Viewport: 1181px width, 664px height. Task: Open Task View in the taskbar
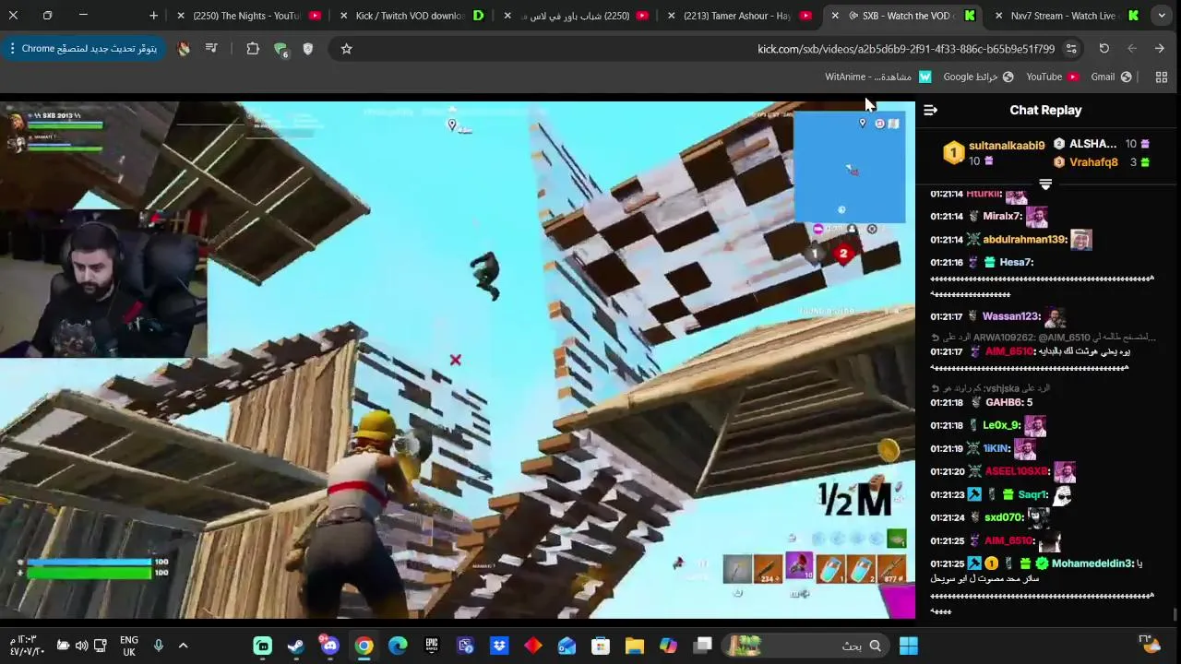702,646
